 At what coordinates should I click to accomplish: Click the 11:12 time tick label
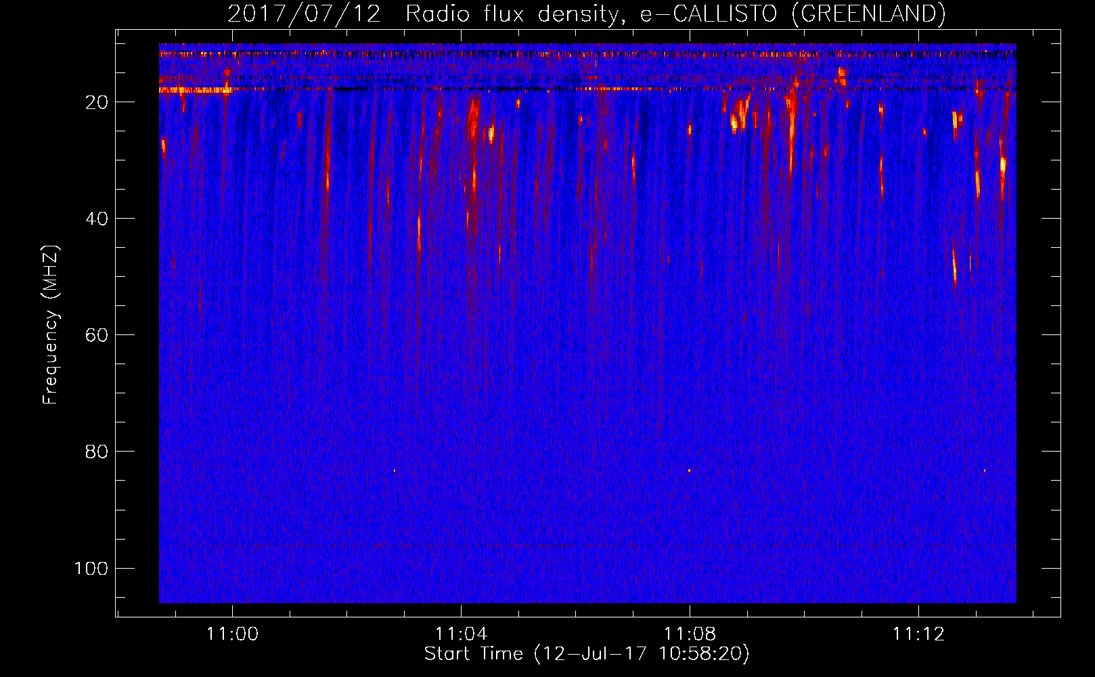[918, 634]
